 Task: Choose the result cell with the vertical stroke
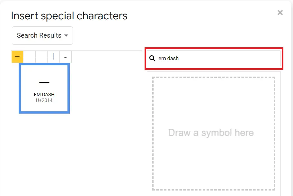coord(53,57)
